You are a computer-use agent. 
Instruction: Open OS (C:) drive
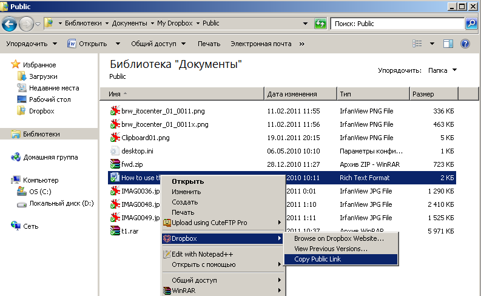coord(40,192)
